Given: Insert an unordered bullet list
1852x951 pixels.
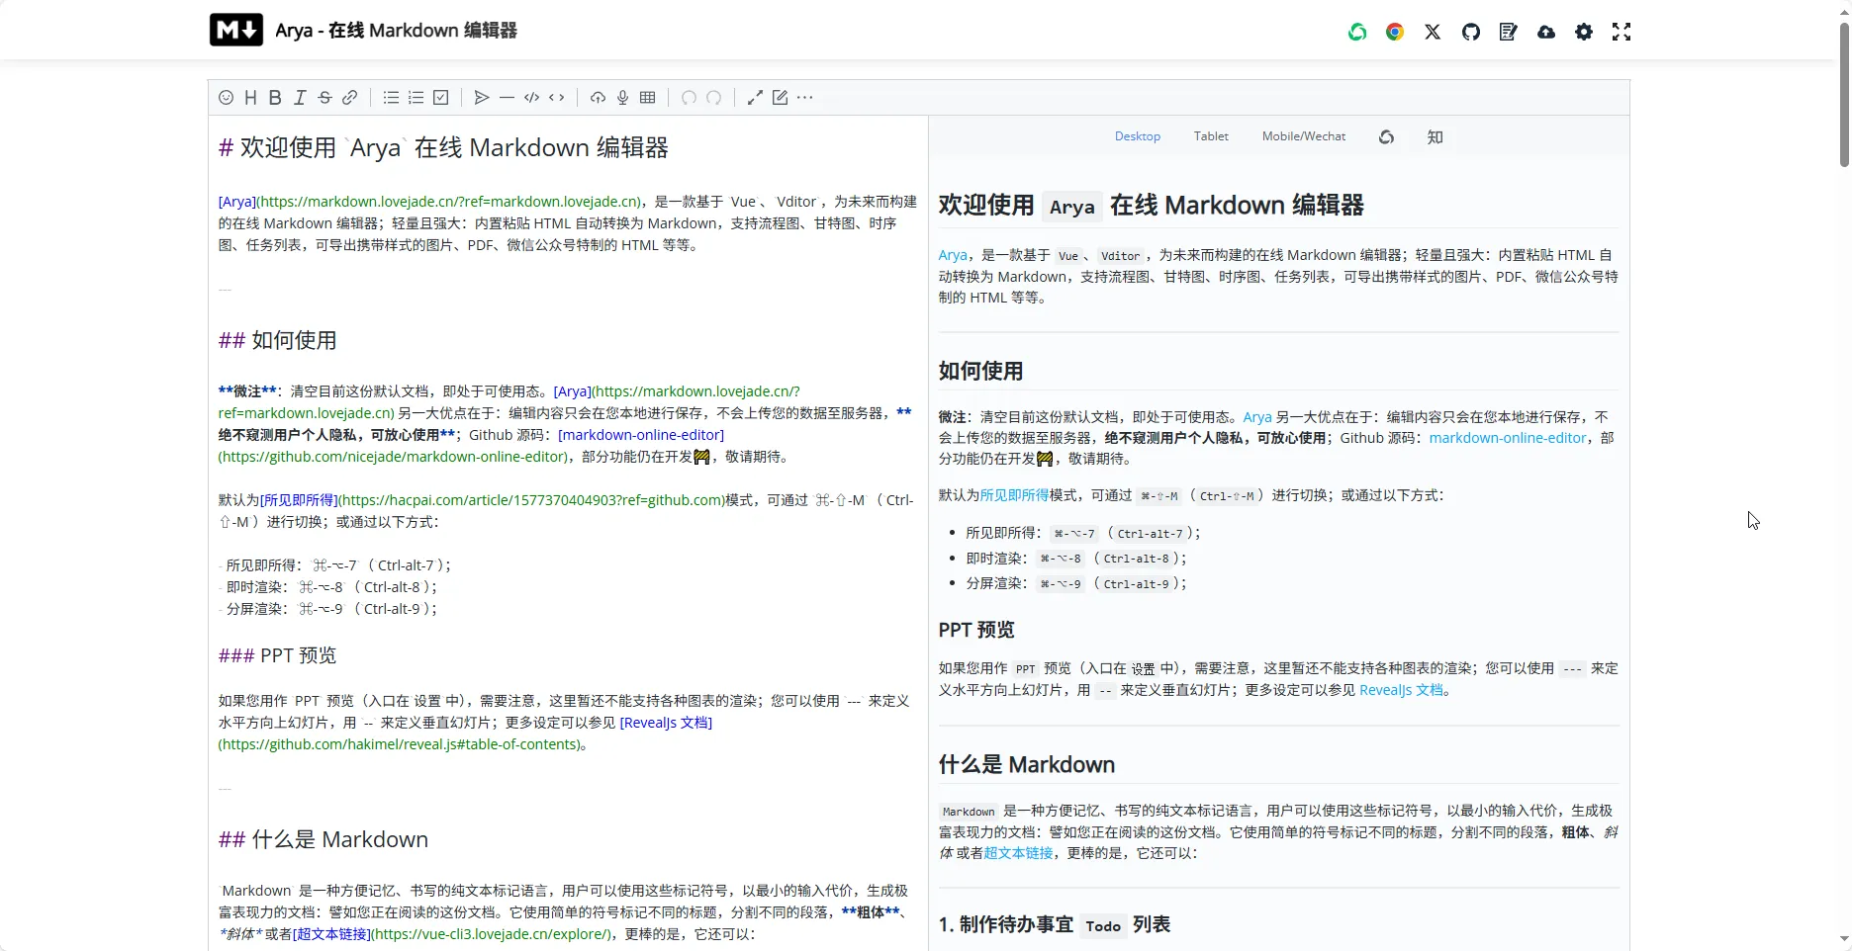Looking at the screenshot, I should [x=391, y=98].
